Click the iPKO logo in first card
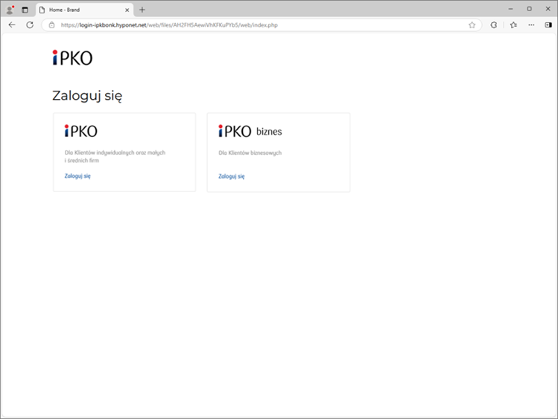Viewport: 558px width, 419px height. click(x=80, y=131)
